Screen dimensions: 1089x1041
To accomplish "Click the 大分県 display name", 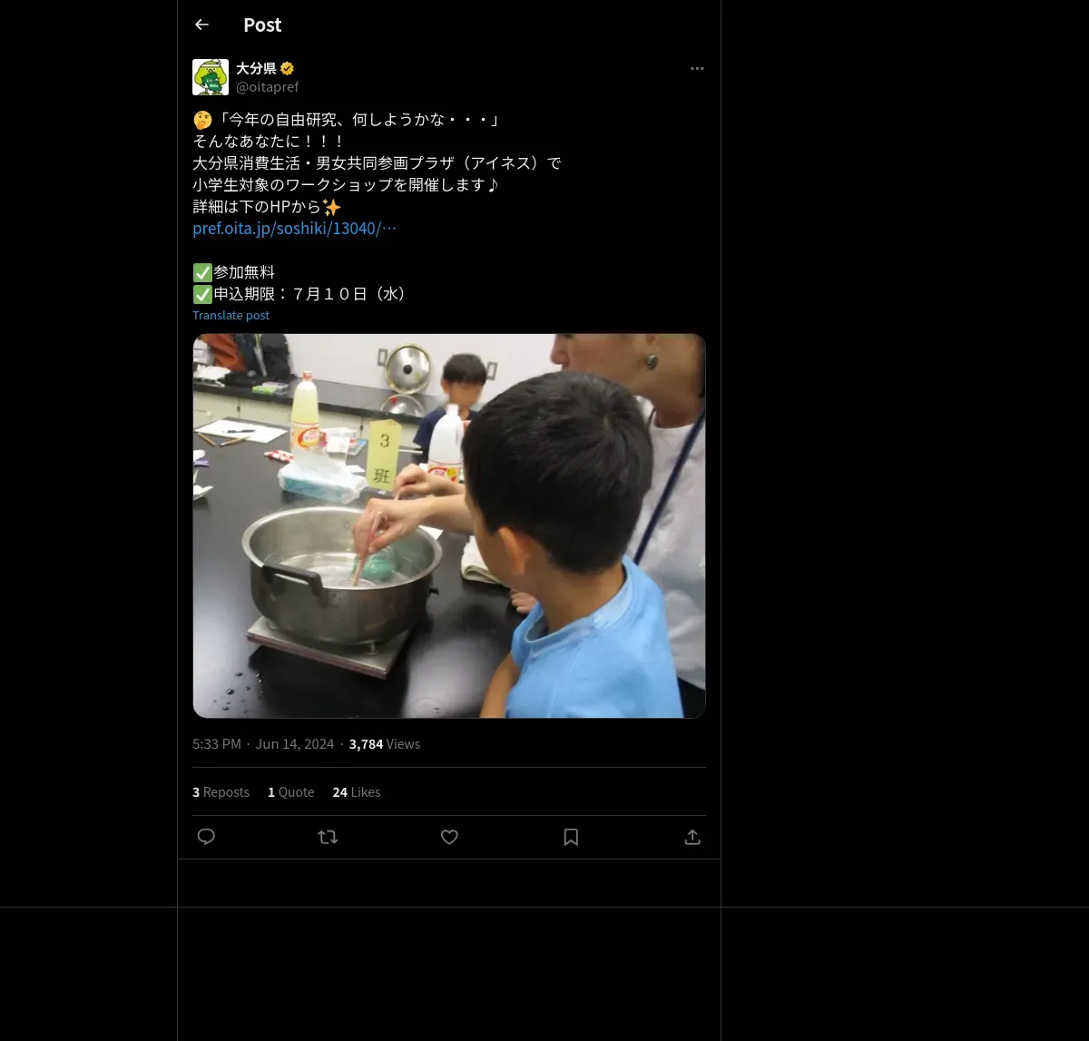I will (x=256, y=68).
